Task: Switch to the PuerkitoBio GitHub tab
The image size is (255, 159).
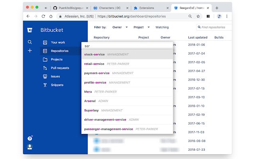Action: click(x=71, y=8)
